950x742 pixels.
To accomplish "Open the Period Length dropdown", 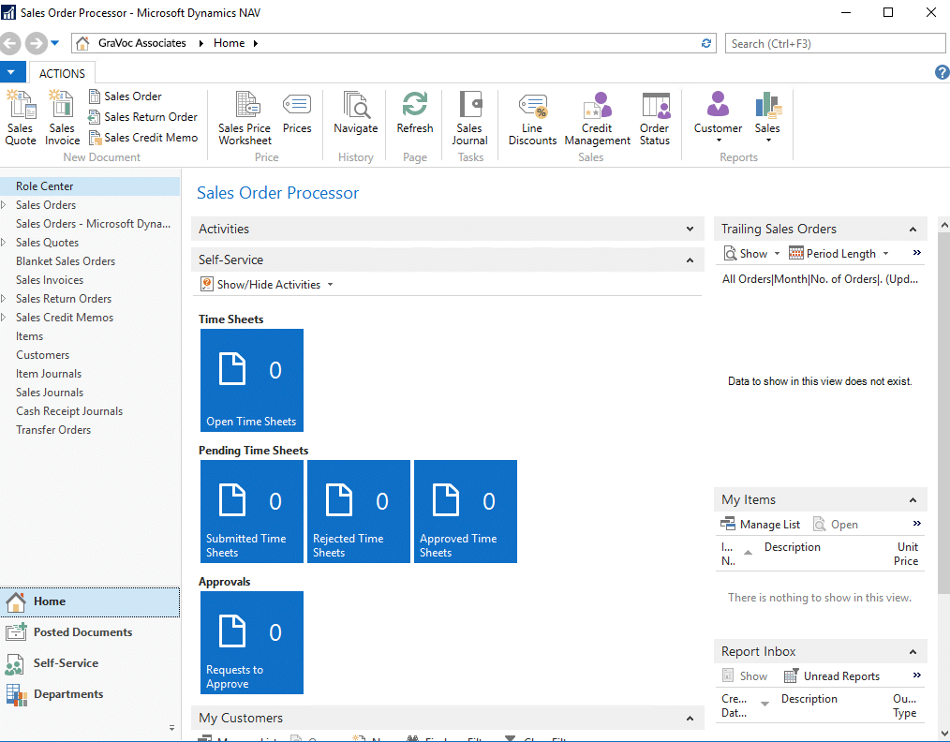I will click(839, 254).
